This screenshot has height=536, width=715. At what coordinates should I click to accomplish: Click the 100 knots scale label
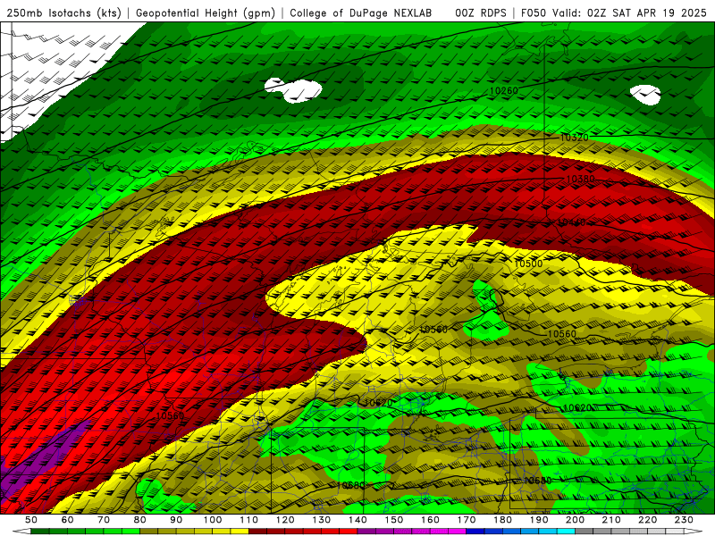(213, 520)
